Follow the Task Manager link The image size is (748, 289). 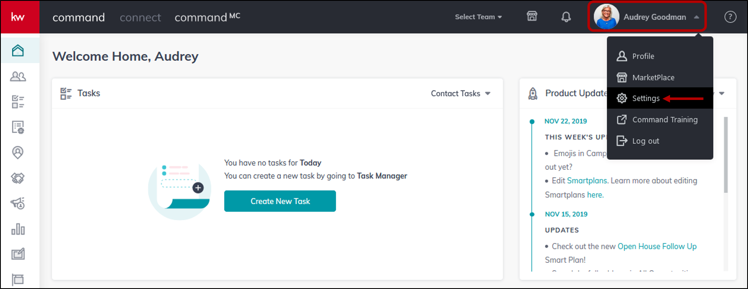click(382, 176)
